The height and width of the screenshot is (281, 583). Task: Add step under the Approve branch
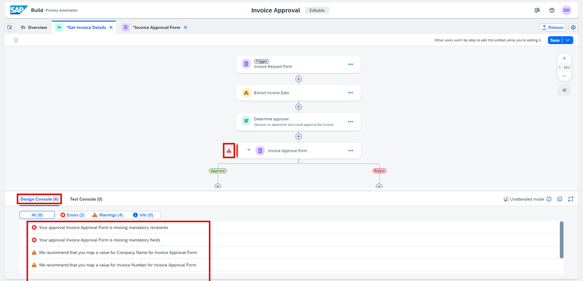pyautogui.click(x=218, y=186)
